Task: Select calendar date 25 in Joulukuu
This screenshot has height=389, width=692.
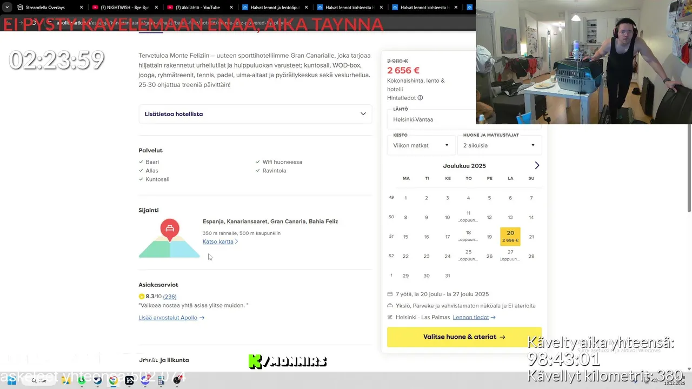Action: click(468, 255)
